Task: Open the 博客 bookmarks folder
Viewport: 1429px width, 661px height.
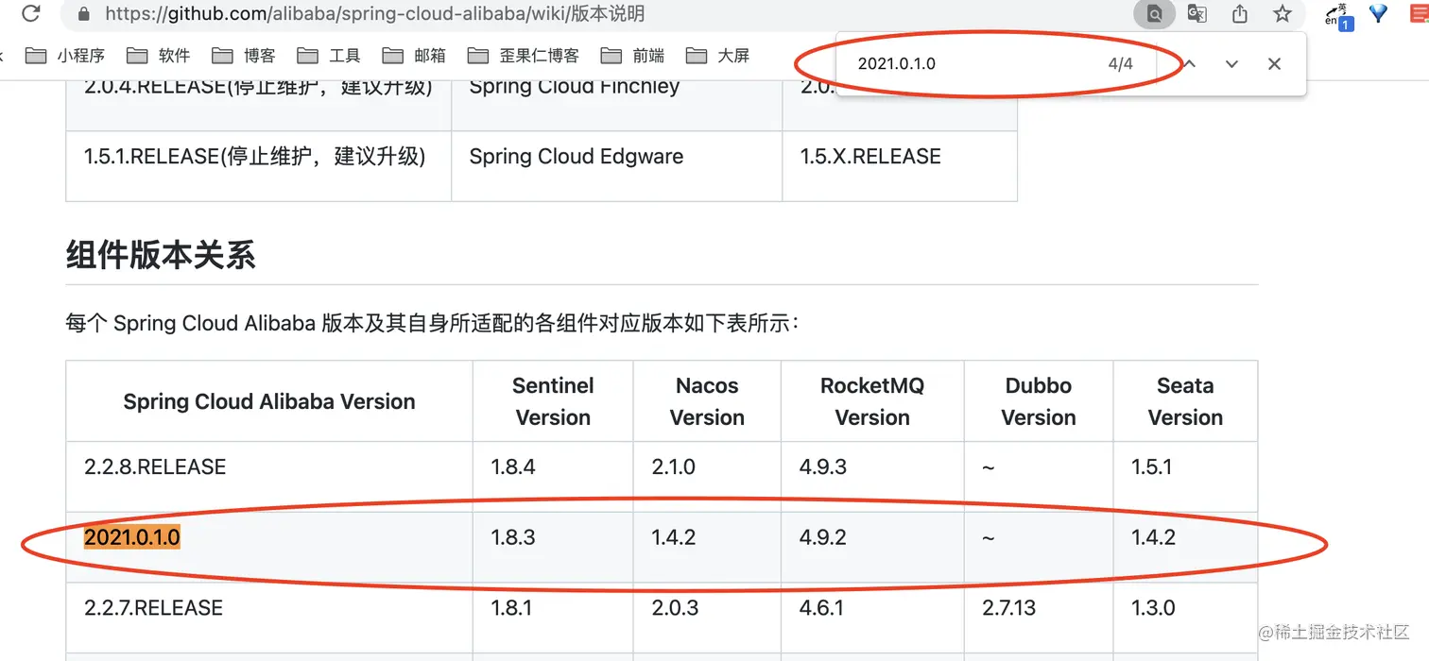Action: pyautogui.click(x=243, y=56)
